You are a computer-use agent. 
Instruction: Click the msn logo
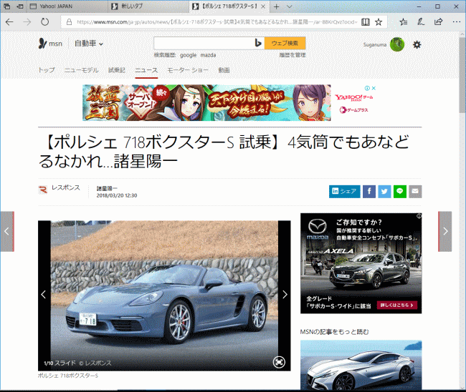(50, 44)
